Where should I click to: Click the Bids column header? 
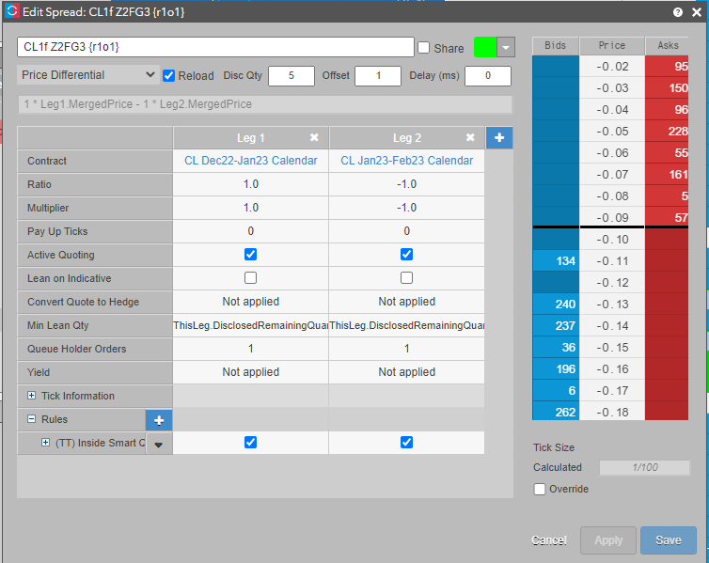pyautogui.click(x=556, y=46)
